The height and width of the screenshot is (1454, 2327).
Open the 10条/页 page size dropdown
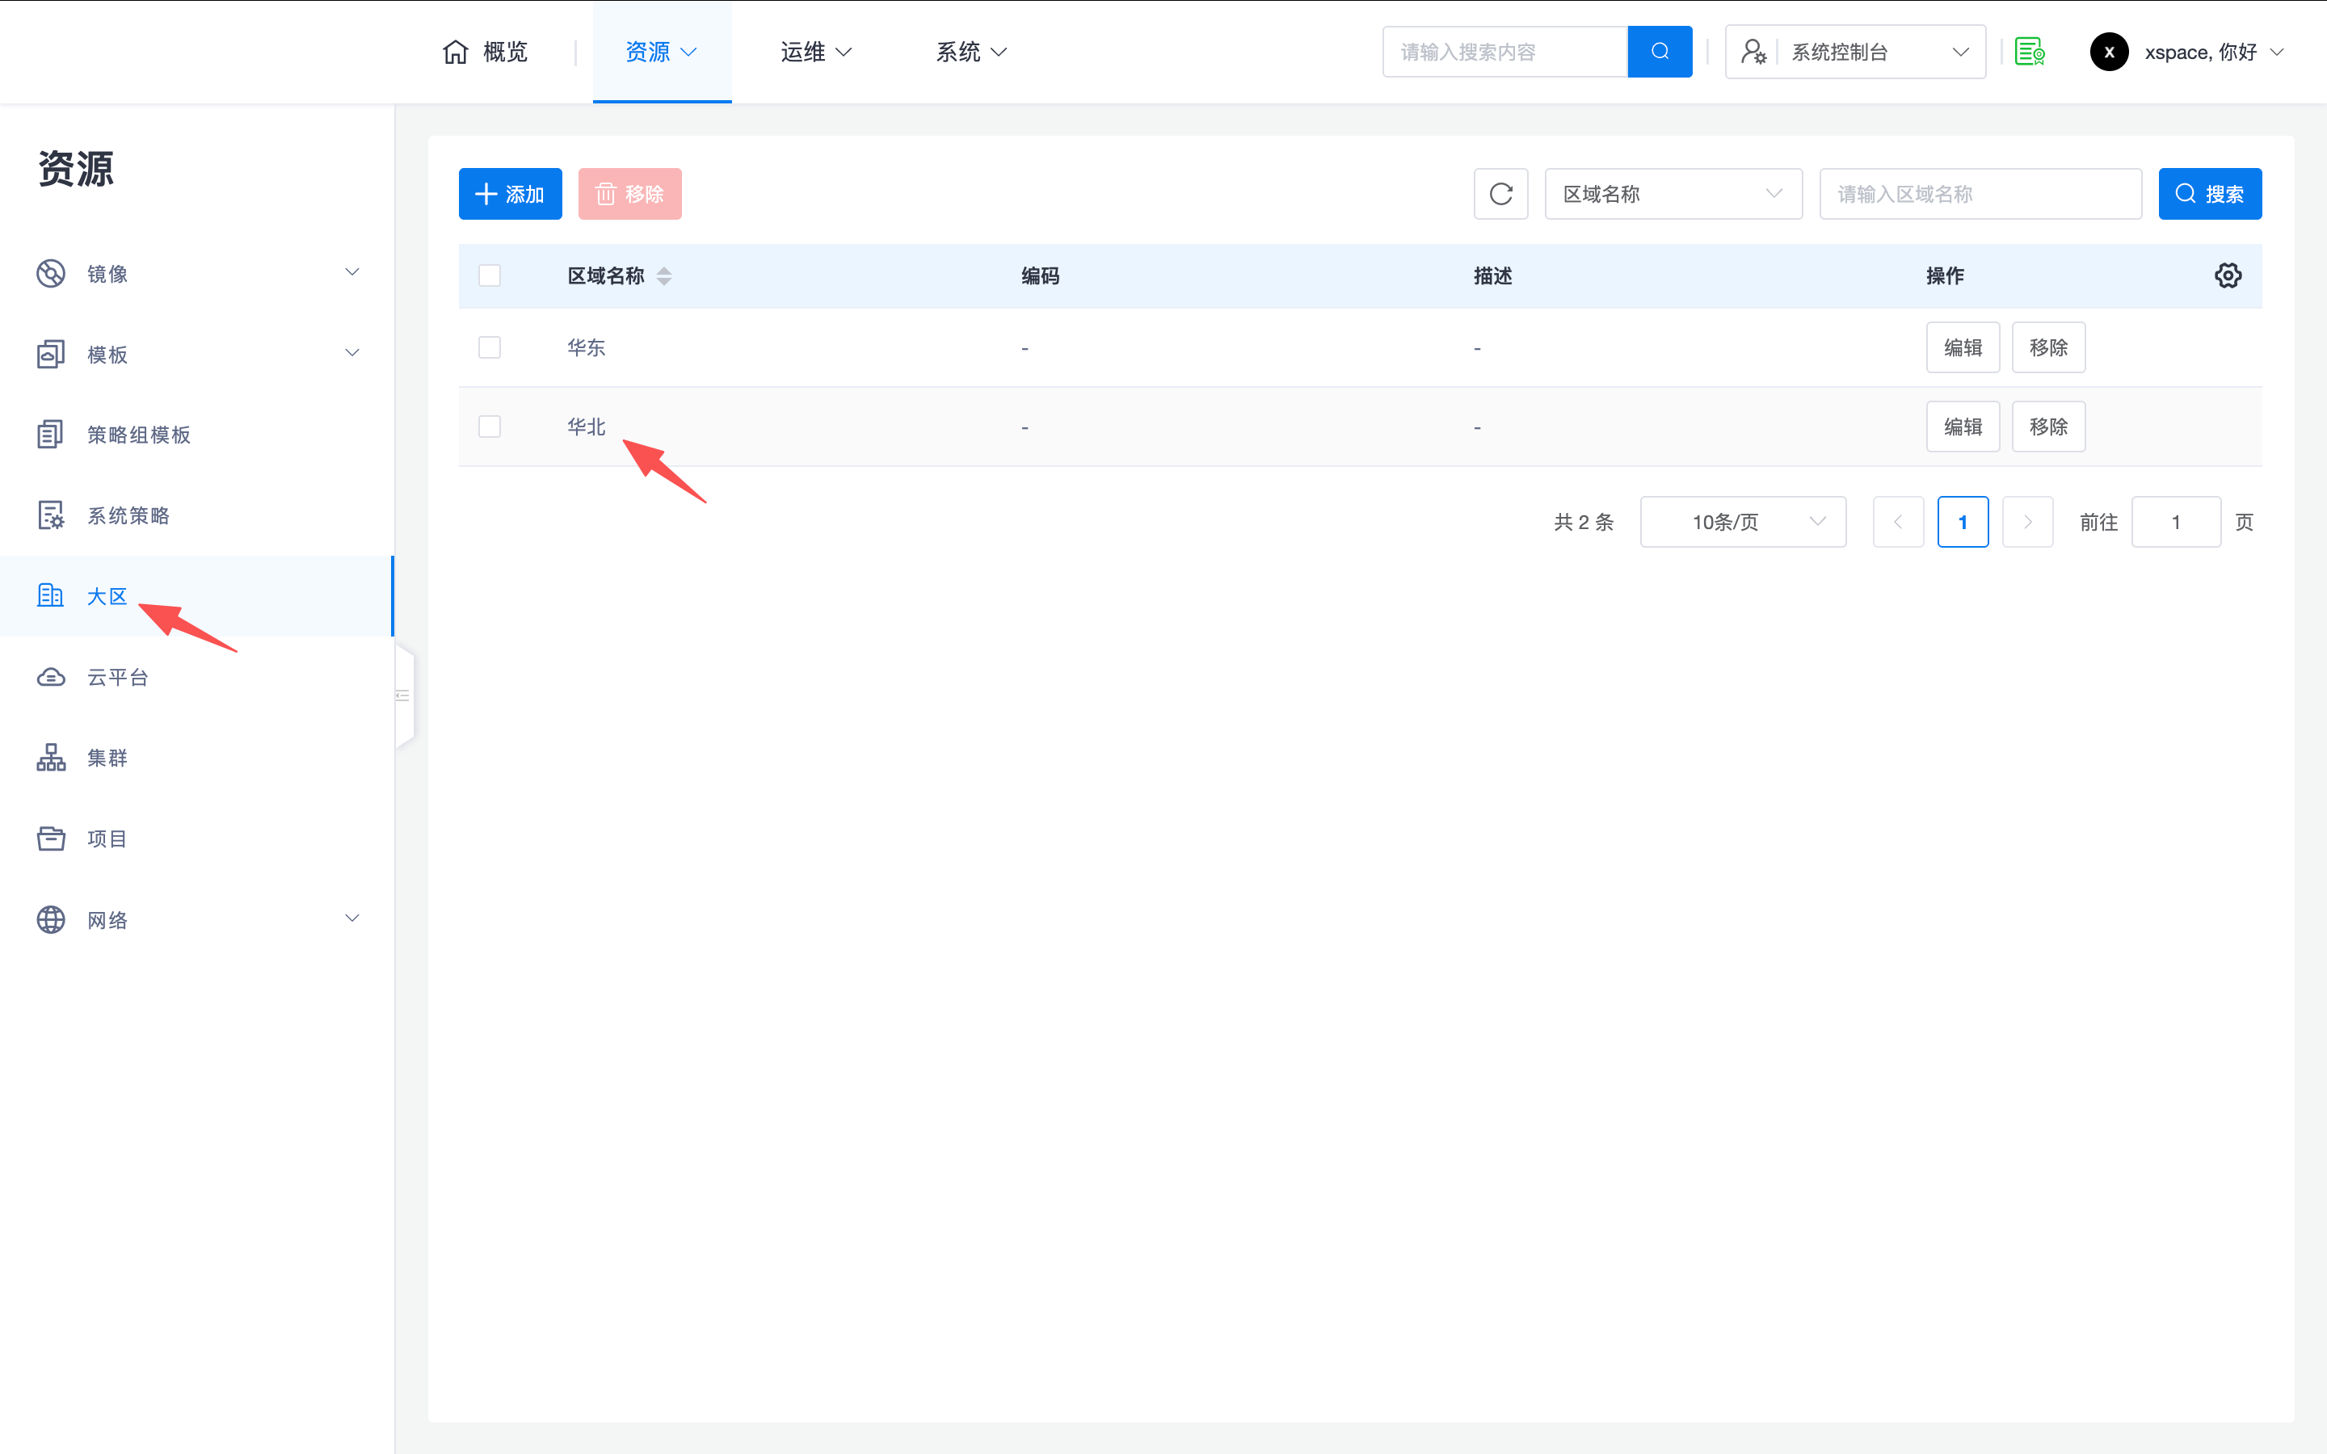click(x=1742, y=521)
